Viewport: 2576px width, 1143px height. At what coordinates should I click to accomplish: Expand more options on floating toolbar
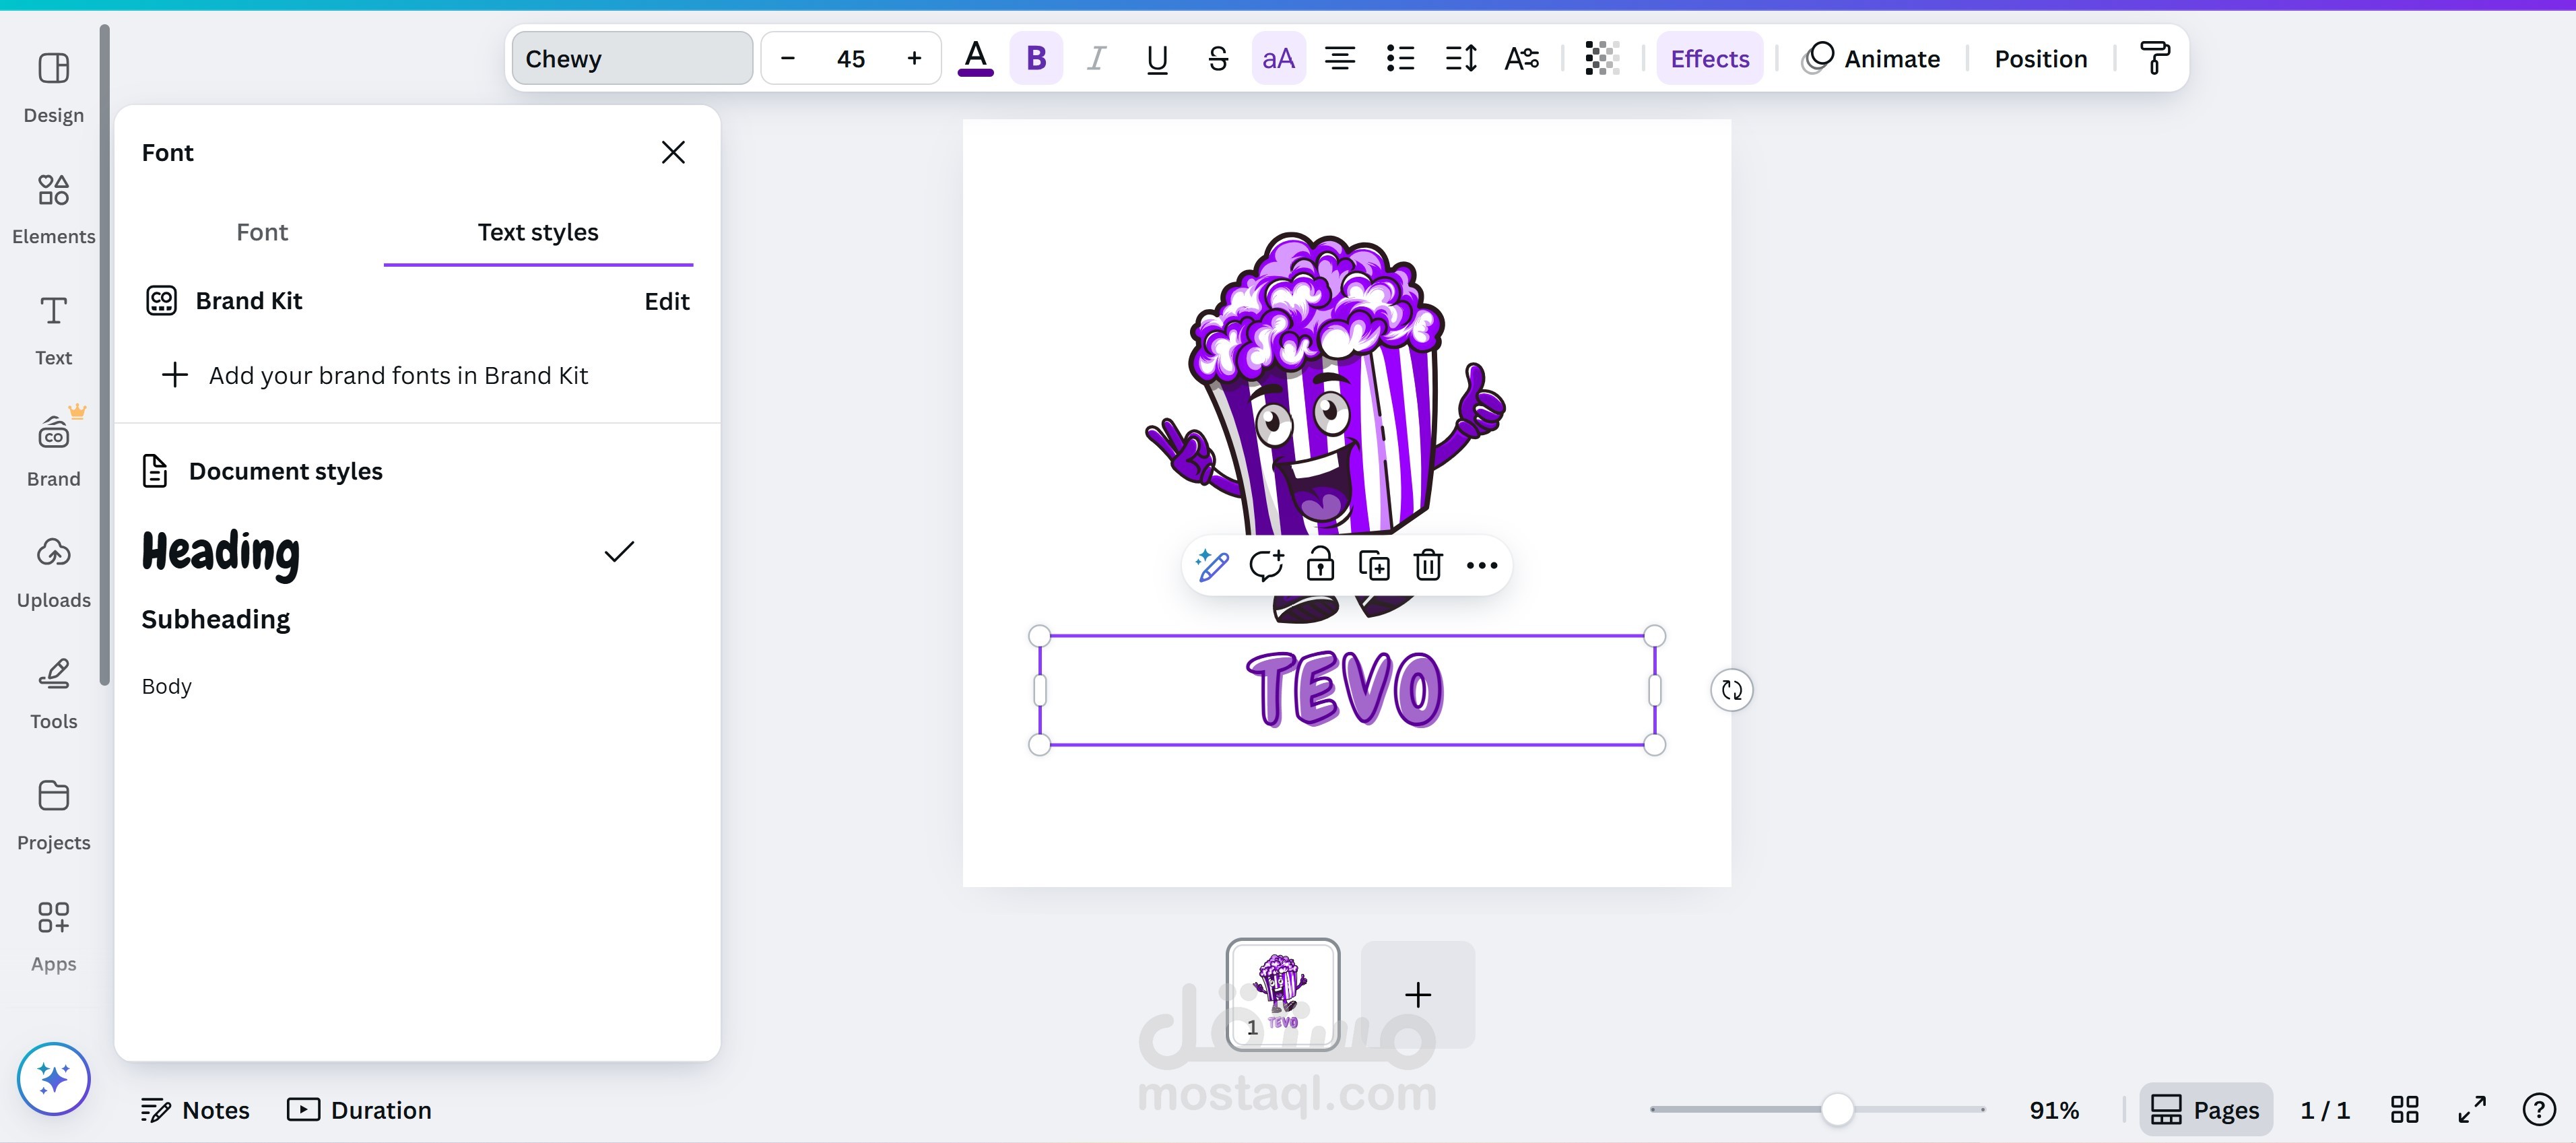pyautogui.click(x=1481, y=565)
